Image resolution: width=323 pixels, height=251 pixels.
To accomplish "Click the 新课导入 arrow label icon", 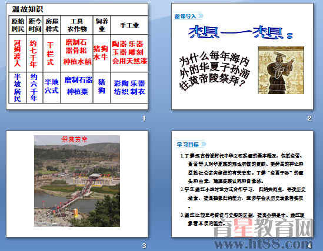I will click(188, 16).
